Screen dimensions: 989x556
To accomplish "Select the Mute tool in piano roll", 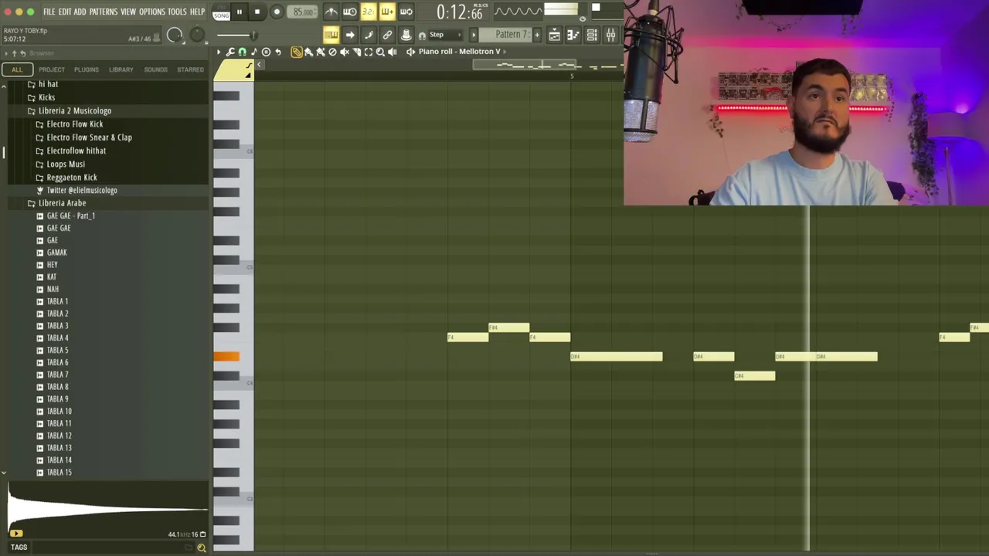I will (x=345, y=52).
